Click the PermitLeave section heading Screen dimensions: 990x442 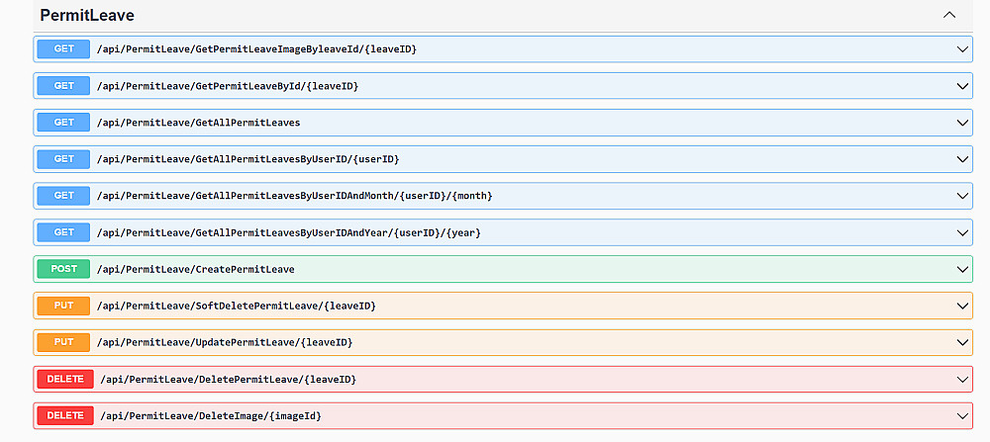(87, 16)
